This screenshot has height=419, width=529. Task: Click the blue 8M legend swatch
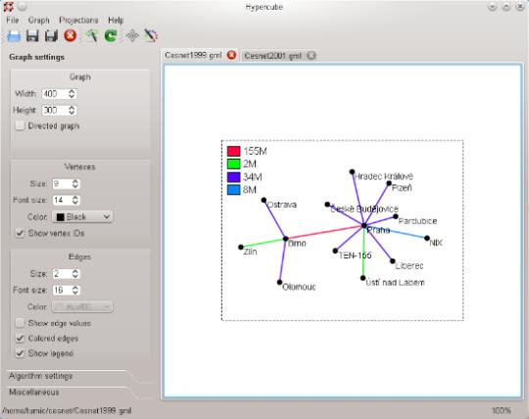[233, 190]
